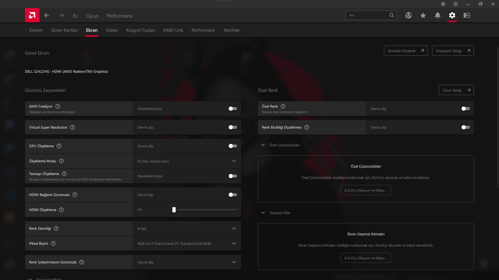
Task: Toggle GPU Ölçekleme on
Action: tap(233, 146)
